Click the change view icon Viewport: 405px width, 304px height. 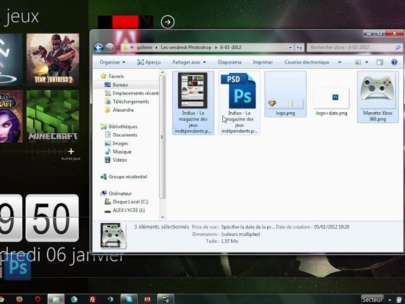coord(358,62)
